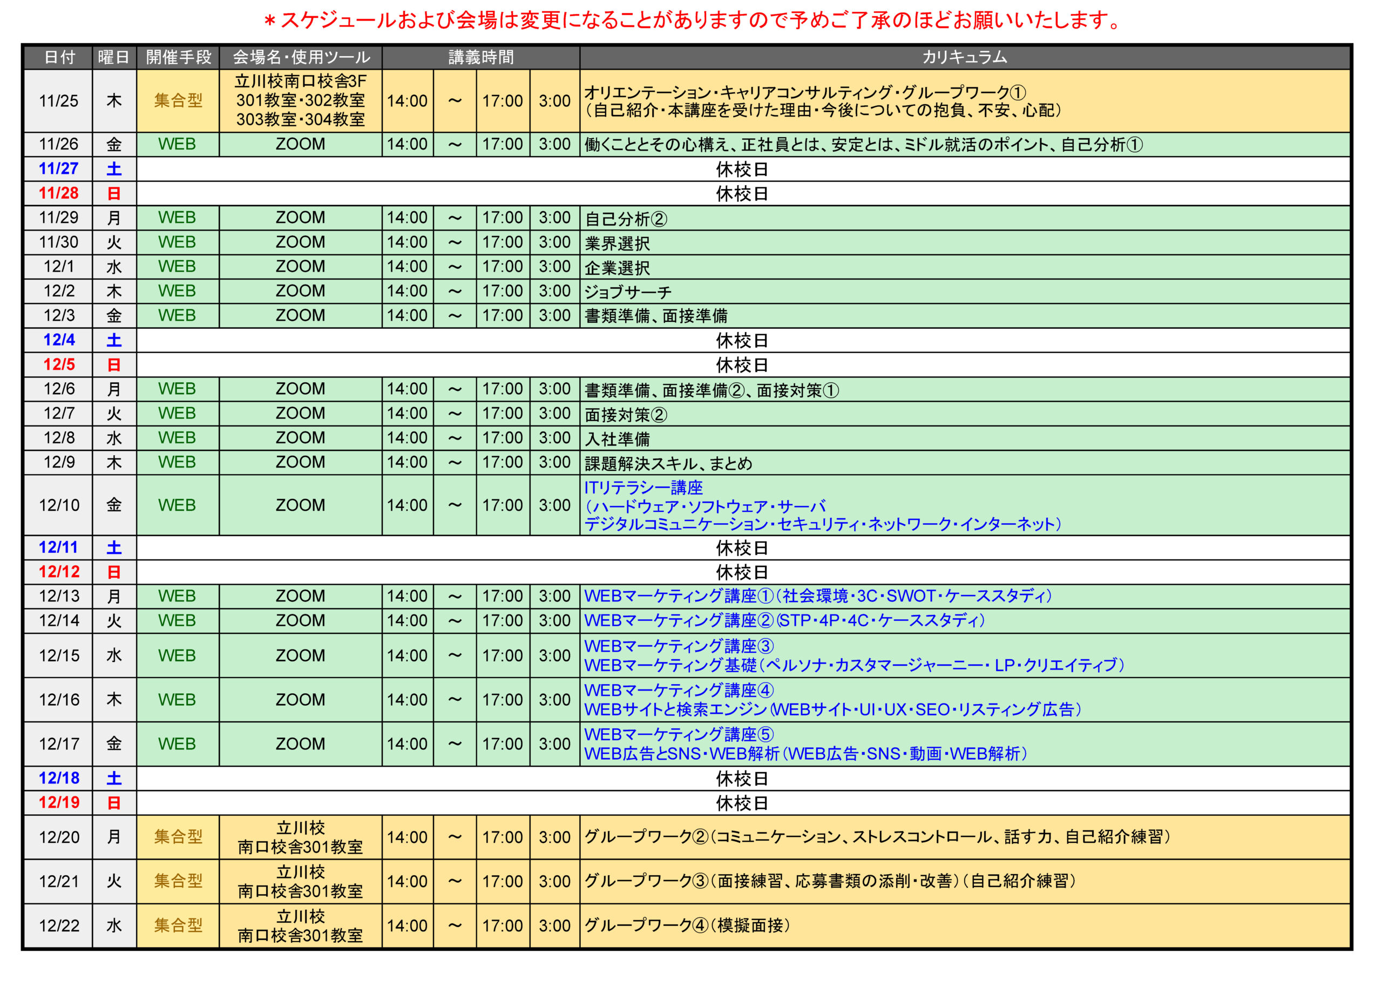
Task: Click 集合型 in the 12/20 row
Action: pyautogui.click(x=178, y=837)
